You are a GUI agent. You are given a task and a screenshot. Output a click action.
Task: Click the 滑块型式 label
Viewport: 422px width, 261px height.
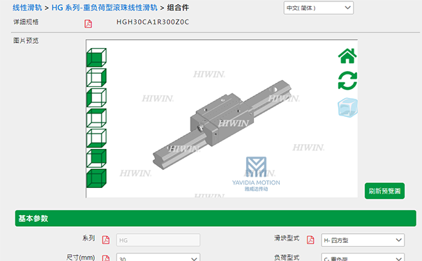[x=287, y=238]
